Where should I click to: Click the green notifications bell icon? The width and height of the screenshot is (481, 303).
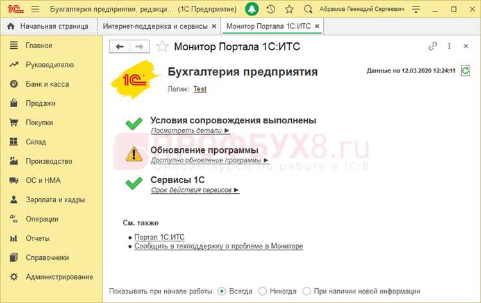[252, 9]
